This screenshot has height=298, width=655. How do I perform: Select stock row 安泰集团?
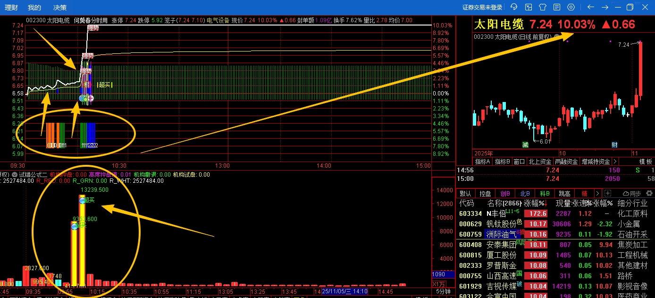pyautogui.click(x=556, y=245)
